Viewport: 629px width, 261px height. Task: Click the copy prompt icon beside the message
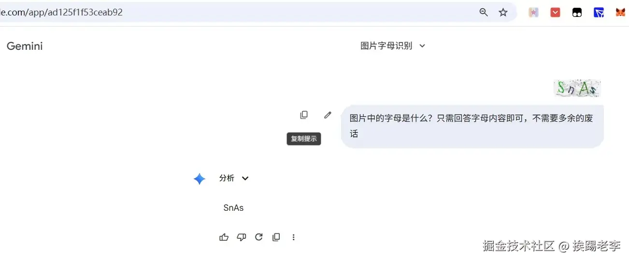click(304, 115)
